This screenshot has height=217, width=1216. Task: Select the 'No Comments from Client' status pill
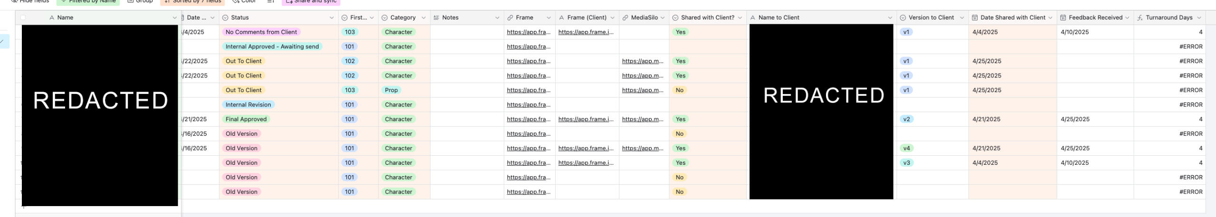point(261,32)
